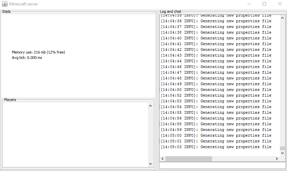This screenshot has height=171, width=287.
Task: Select the log line at 14:04:55
Action: pyautogui.click(x=216, y=112)
